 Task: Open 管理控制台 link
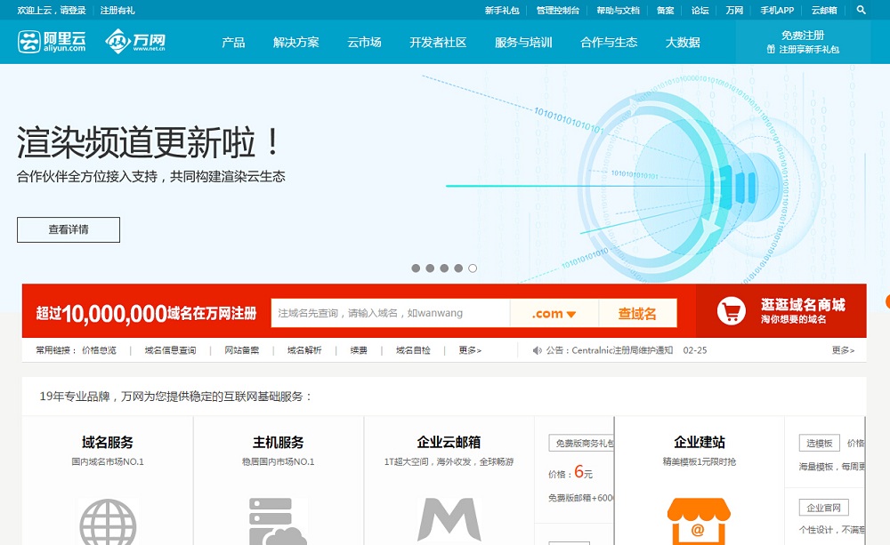(x=558, y=10)
